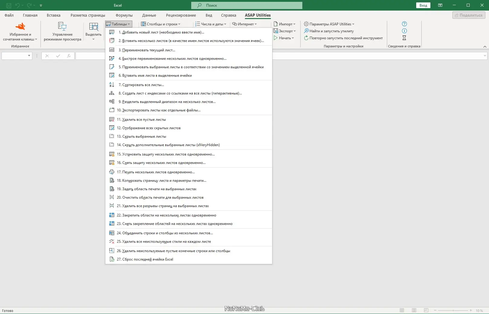Click the Undo arrow in the title bar
The width and height of the screenshot is (489, 314).
click(18, 5)
